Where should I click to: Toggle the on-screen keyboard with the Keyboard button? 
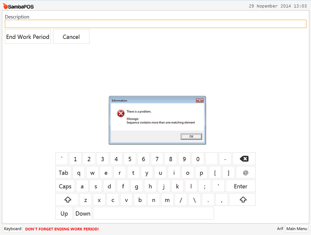pyautogui.click(x=12, y=228)
